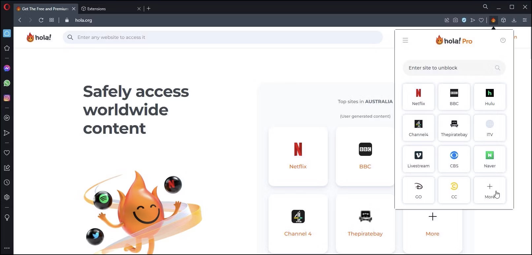Select CBS tile in Hola popup
532x255 pixels.
(454, 159)
